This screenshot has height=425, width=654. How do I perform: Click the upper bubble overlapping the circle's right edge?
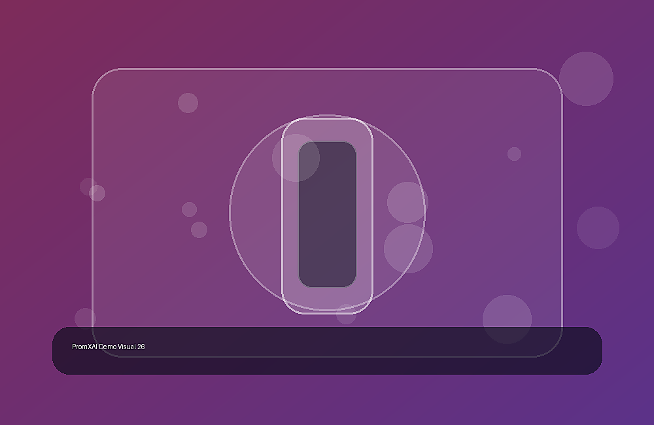[x=407, y=202]
